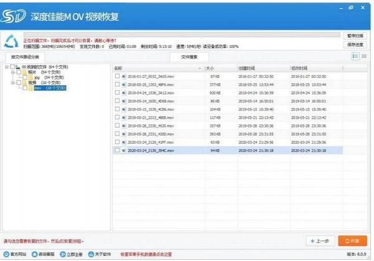Collapse the root 找到的文件 tree node
Screen dimensions: 374x261
tap(6, 66)
